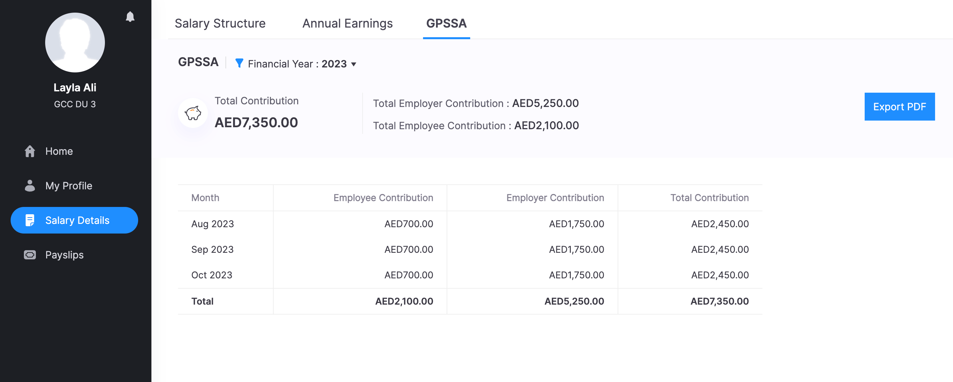Viewport: 953px width, 382px height.
Task: Open the Financial Year 2023 dropdown
Action: pyautogui.click(x=302, y=64)
